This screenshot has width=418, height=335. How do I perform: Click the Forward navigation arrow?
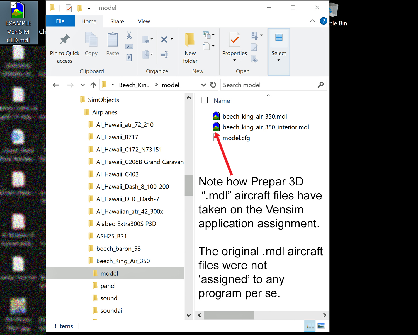(71, 85)
